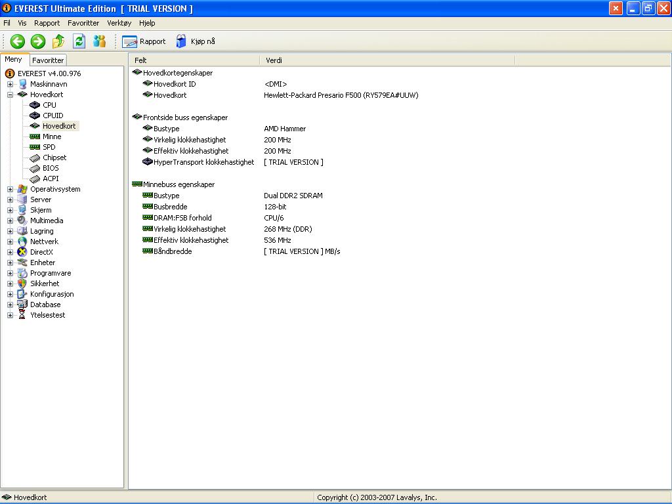Click the users icon in toolbar
The image size is (672, 504).
coord(100,41)
